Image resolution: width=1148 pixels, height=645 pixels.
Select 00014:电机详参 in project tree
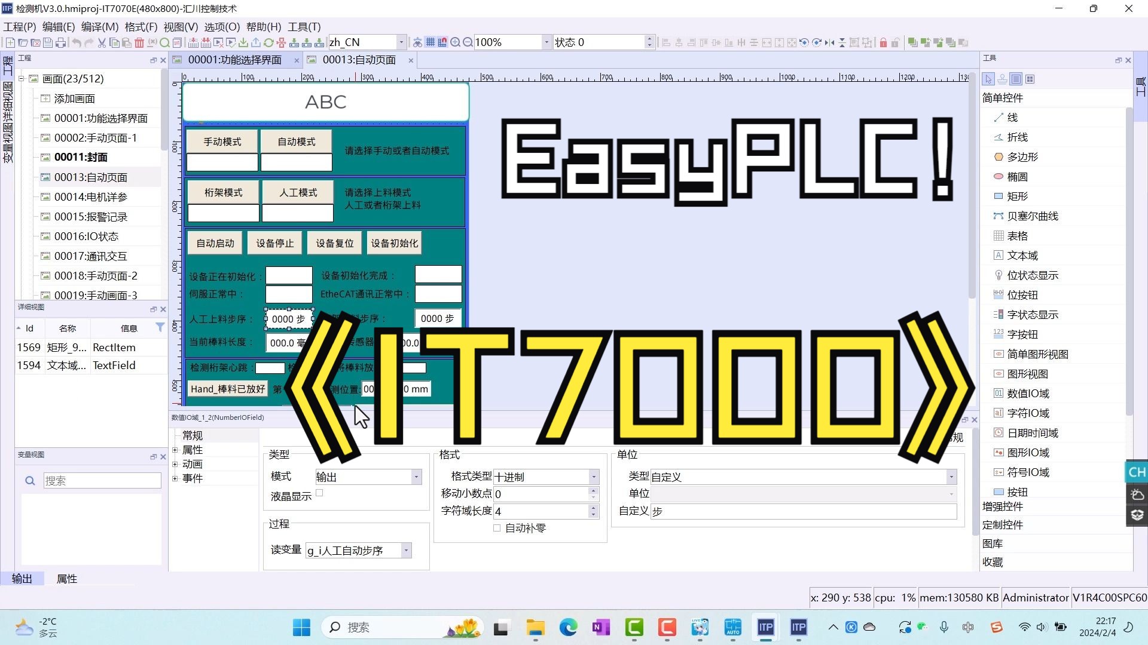(91, 197)
